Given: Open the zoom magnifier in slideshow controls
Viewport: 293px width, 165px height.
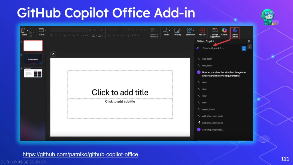Looking at the screenshot, I should pos(26,162).
